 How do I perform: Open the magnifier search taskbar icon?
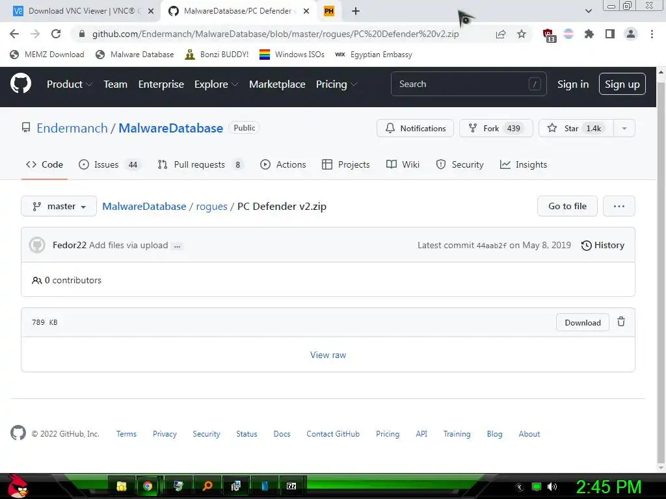point(207,486)
